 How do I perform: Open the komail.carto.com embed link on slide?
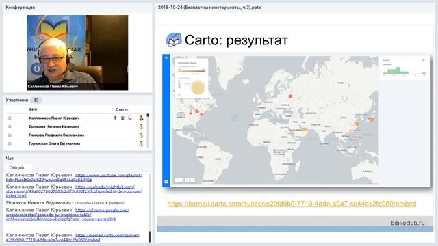point(292,204)
